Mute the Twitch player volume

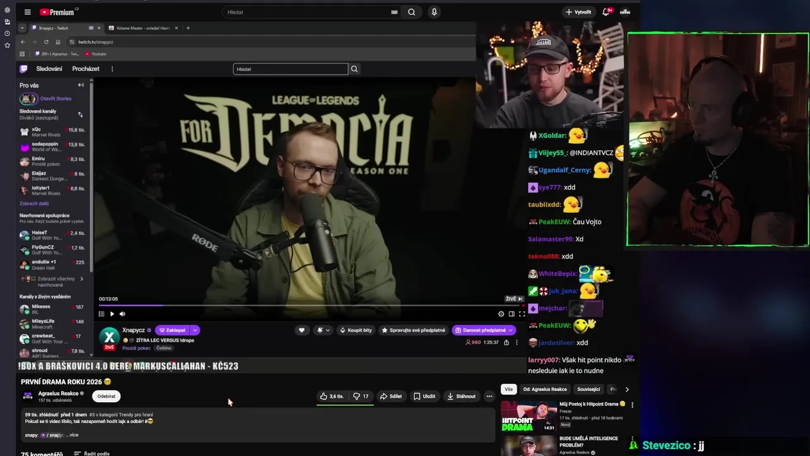coord(123,314)
